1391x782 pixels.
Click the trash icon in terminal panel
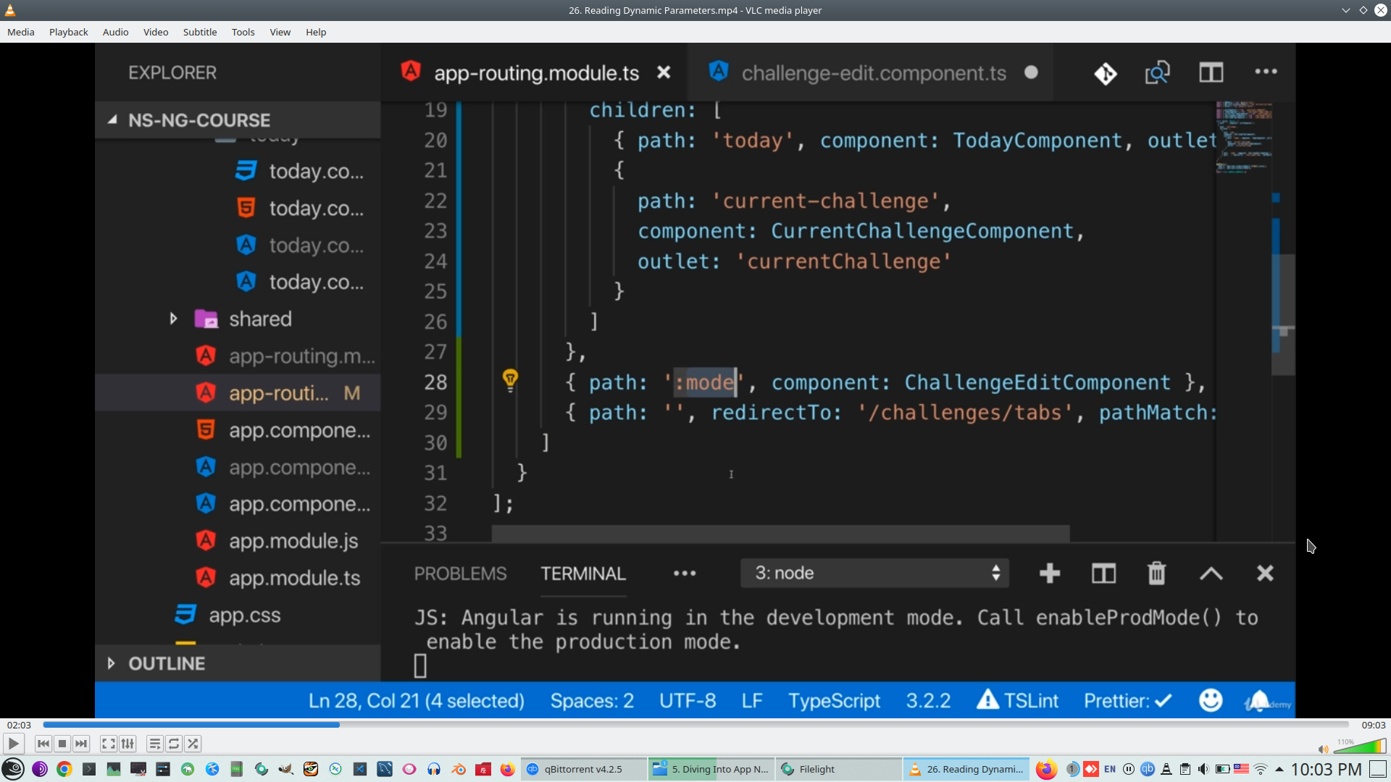point(1156,573)
